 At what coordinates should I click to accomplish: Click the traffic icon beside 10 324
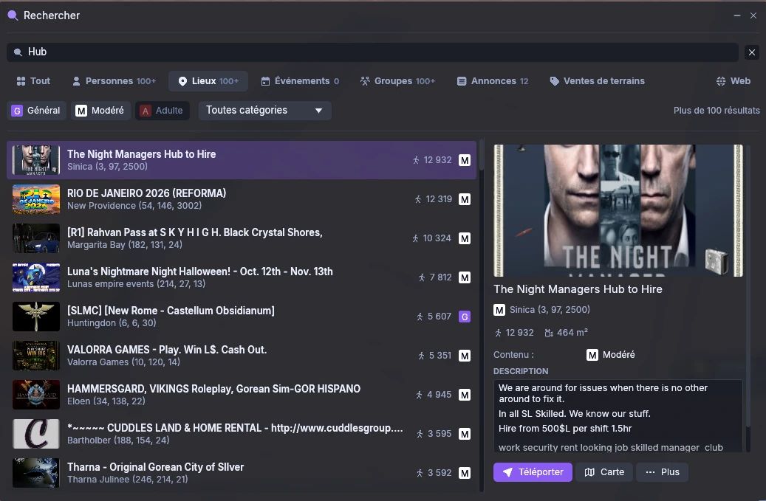point(415,238)
